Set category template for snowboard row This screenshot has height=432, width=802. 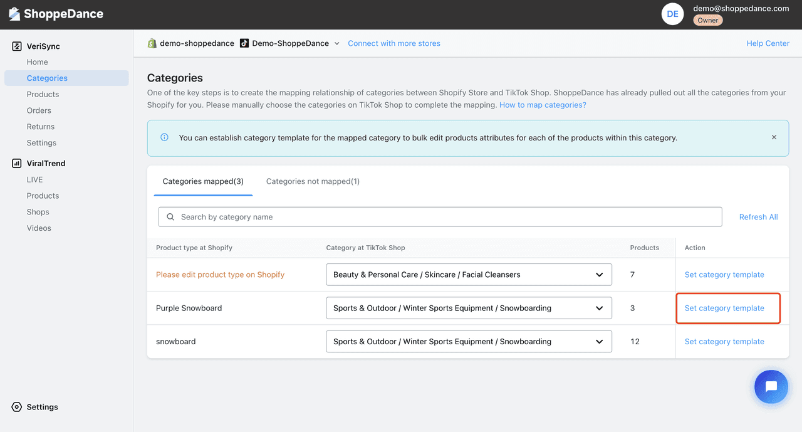point(724,342)
